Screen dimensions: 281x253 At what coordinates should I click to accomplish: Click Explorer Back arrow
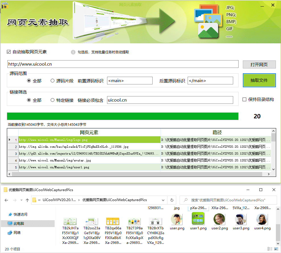coord(7,200)
